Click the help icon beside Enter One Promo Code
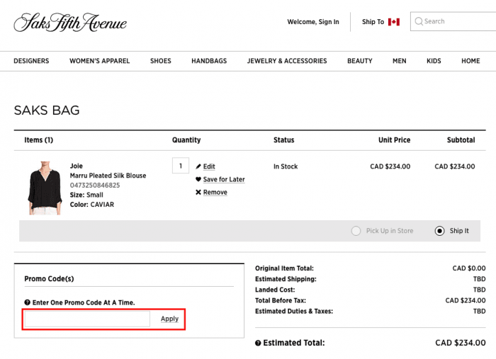Screen dimensions: 496x359 pyautogui.click(x=27, y=302)
